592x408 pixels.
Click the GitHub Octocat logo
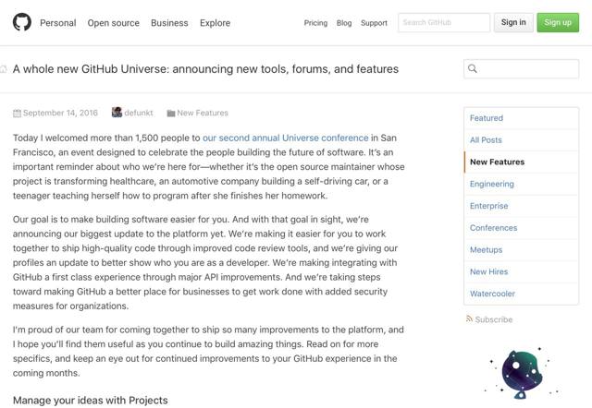point(21,22)
